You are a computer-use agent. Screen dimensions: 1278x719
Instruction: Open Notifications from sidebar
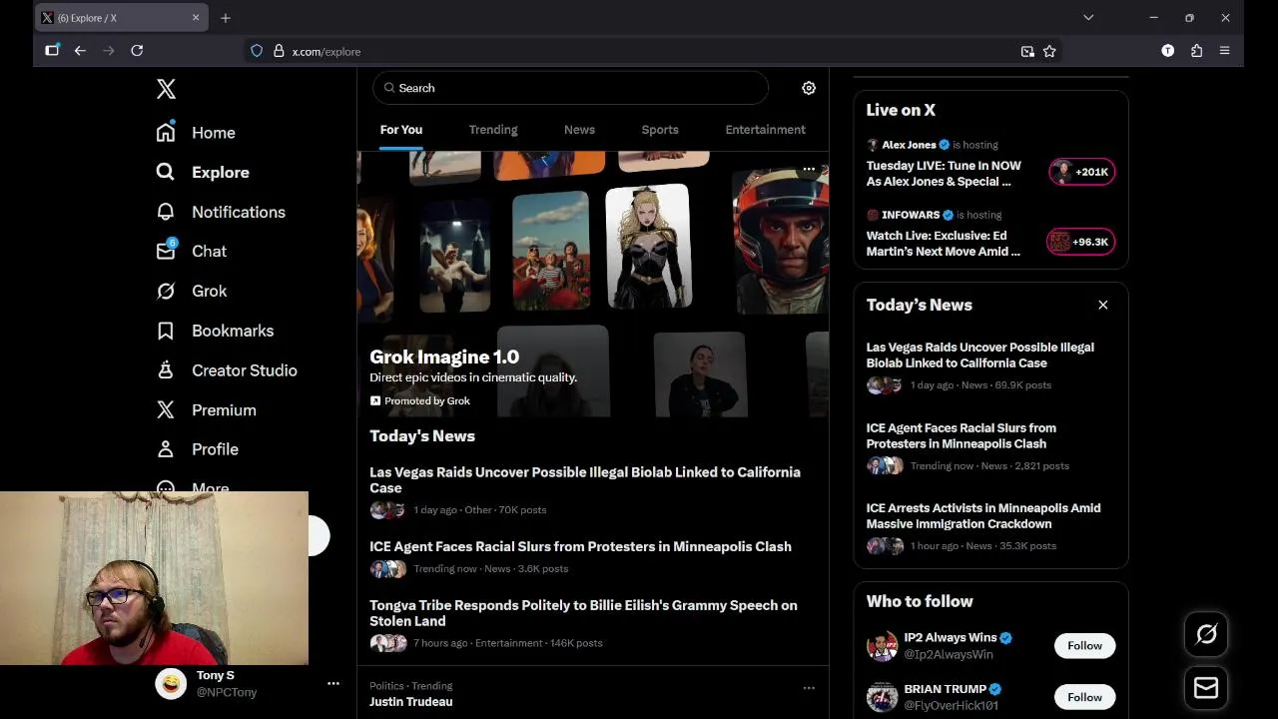(221, 212)
